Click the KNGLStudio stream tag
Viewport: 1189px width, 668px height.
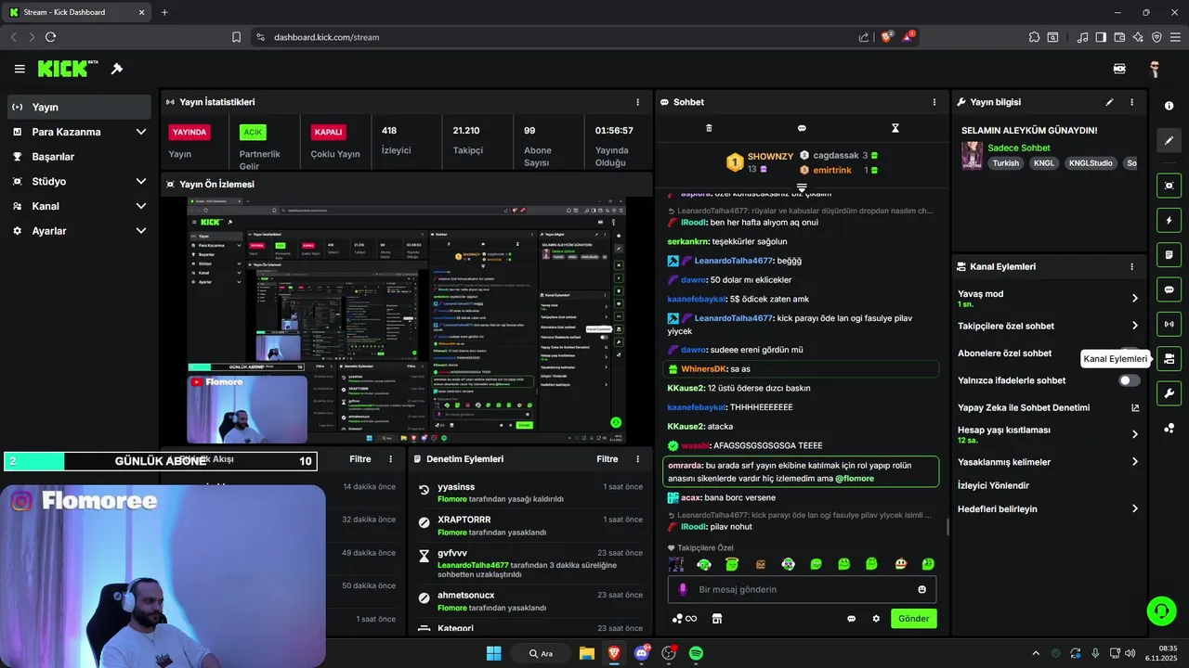click(x=1091, y=162)
